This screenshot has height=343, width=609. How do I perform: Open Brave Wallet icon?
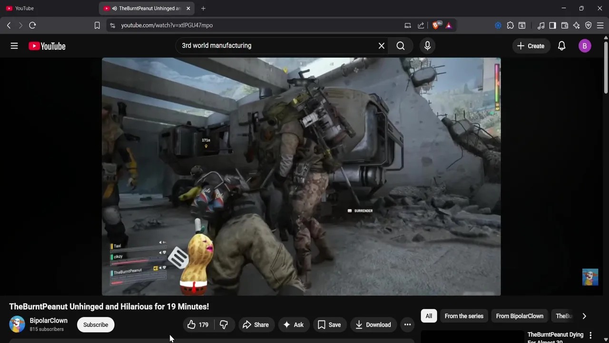[x=565, y=25]
